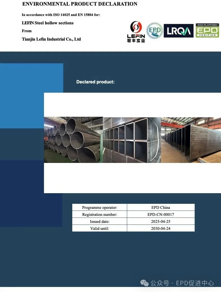Screen dimensions: 221x292
Task: Click the LEFIN company logo
Action: coord(136,32)
